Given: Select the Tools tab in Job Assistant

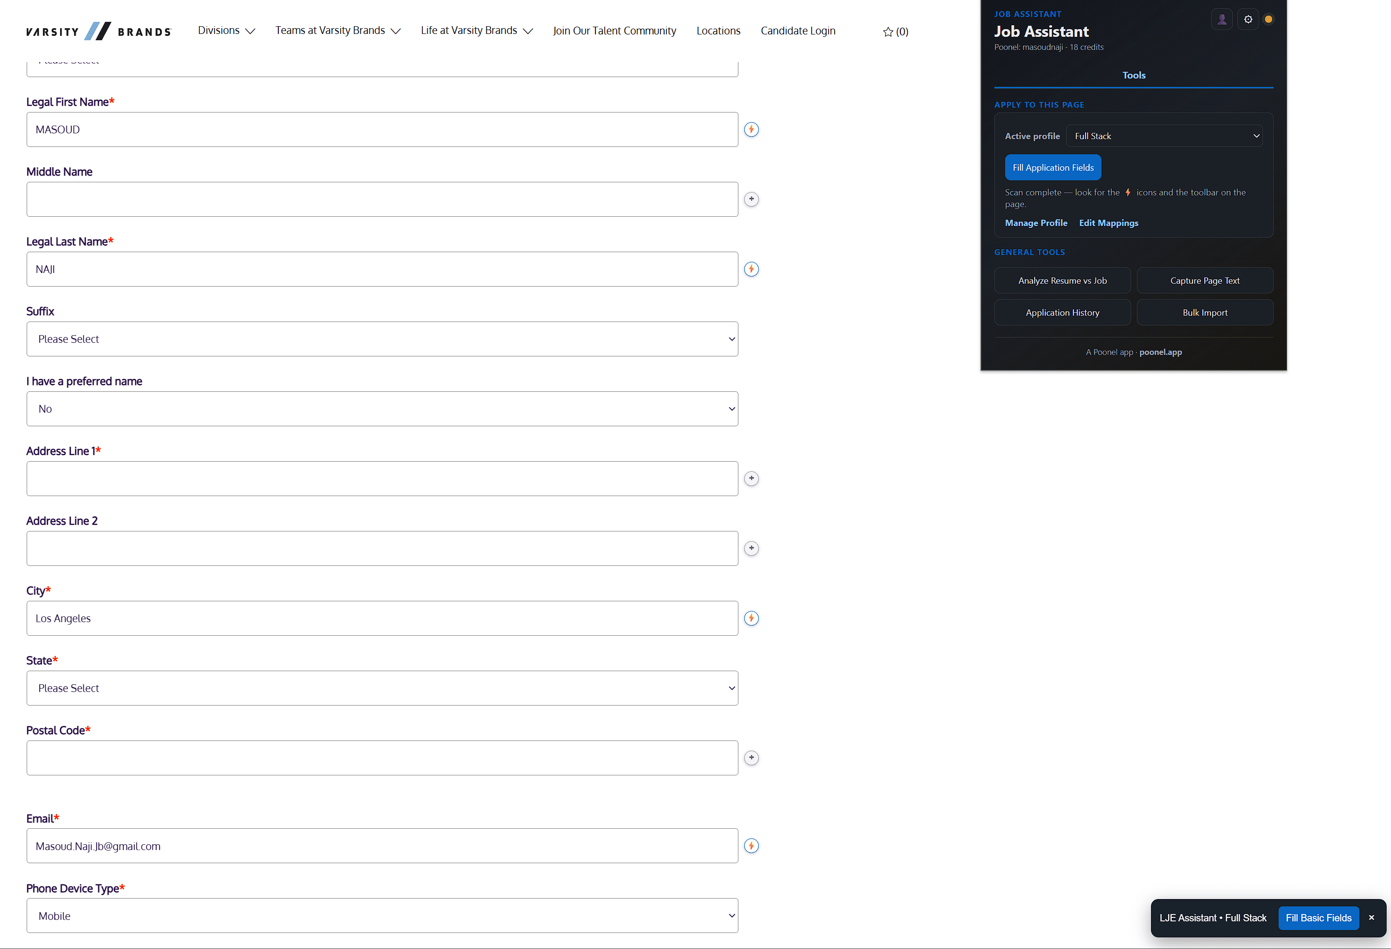Looking at the screenshot, I should tap(1134, 76).
